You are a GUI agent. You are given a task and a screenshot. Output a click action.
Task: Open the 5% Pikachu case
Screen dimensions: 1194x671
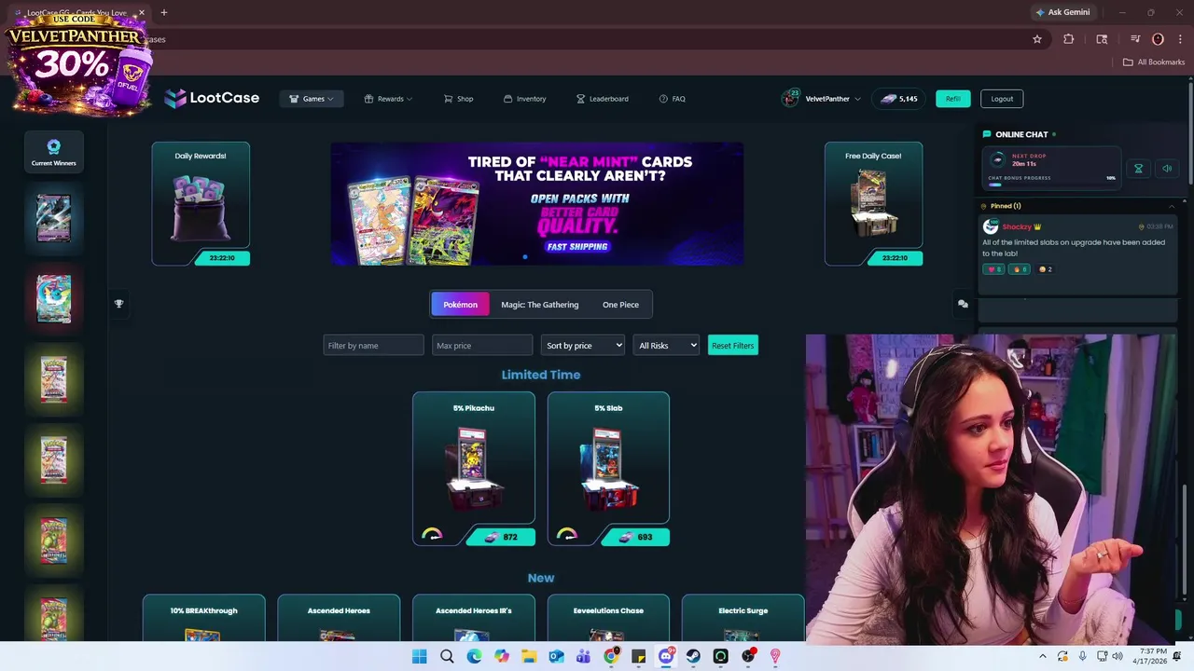(474, 468)
